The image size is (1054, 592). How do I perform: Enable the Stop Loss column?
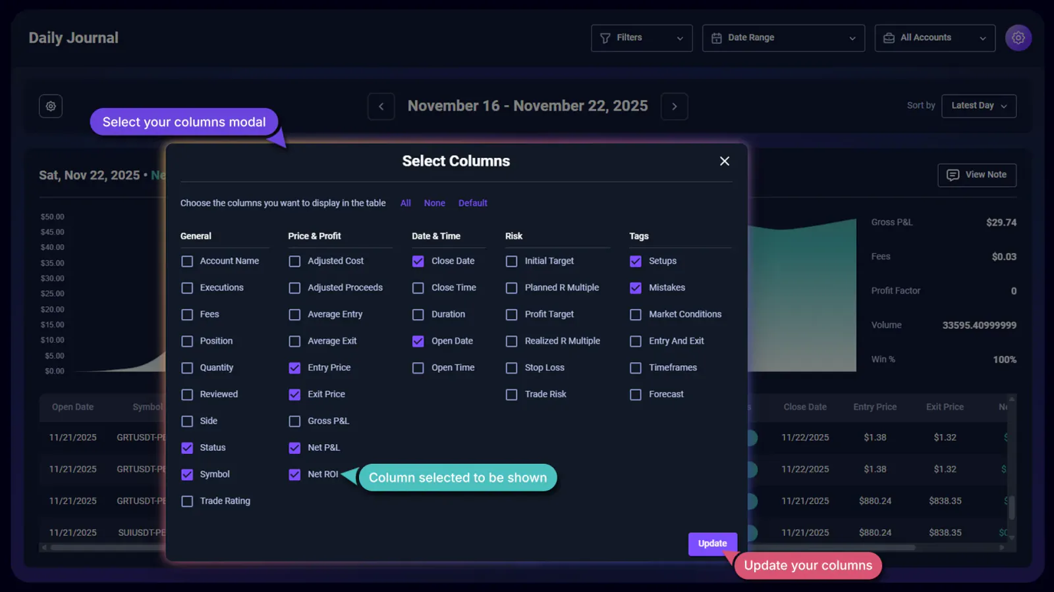(x=511, y=367)
